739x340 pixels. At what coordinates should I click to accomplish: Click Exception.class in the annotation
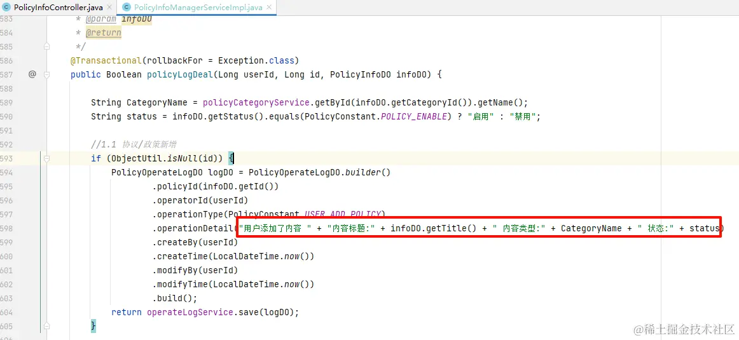[256, 61]
